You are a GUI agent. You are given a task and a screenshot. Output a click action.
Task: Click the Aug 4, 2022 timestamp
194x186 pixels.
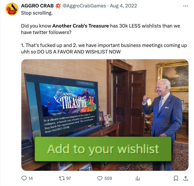[x=123, y=6]
